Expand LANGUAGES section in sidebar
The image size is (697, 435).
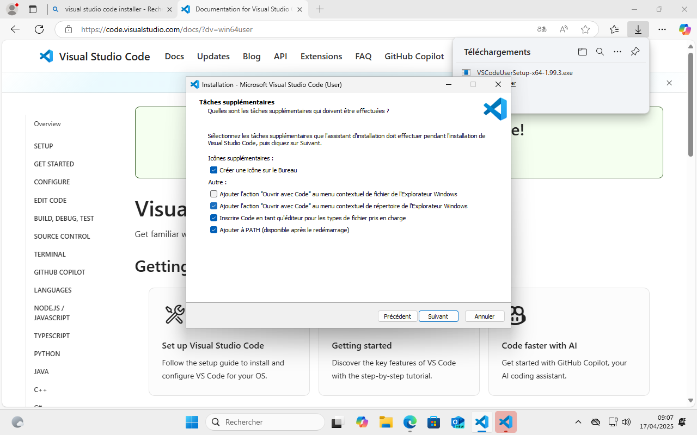point(53,290)
